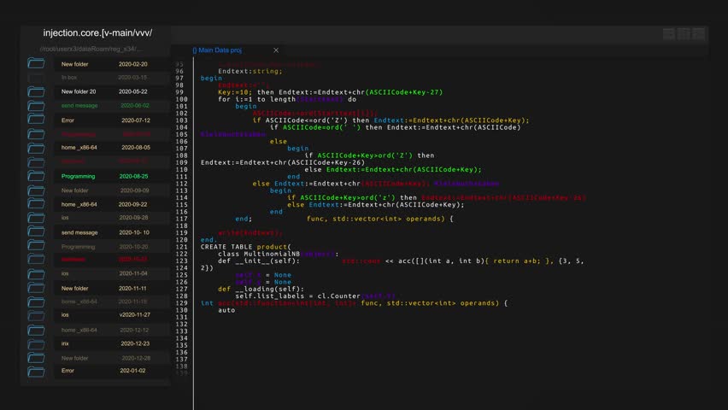This screenshot has width=728, height=410.
Task: Close the Main Data proj tab
Action: coord(276,50)
